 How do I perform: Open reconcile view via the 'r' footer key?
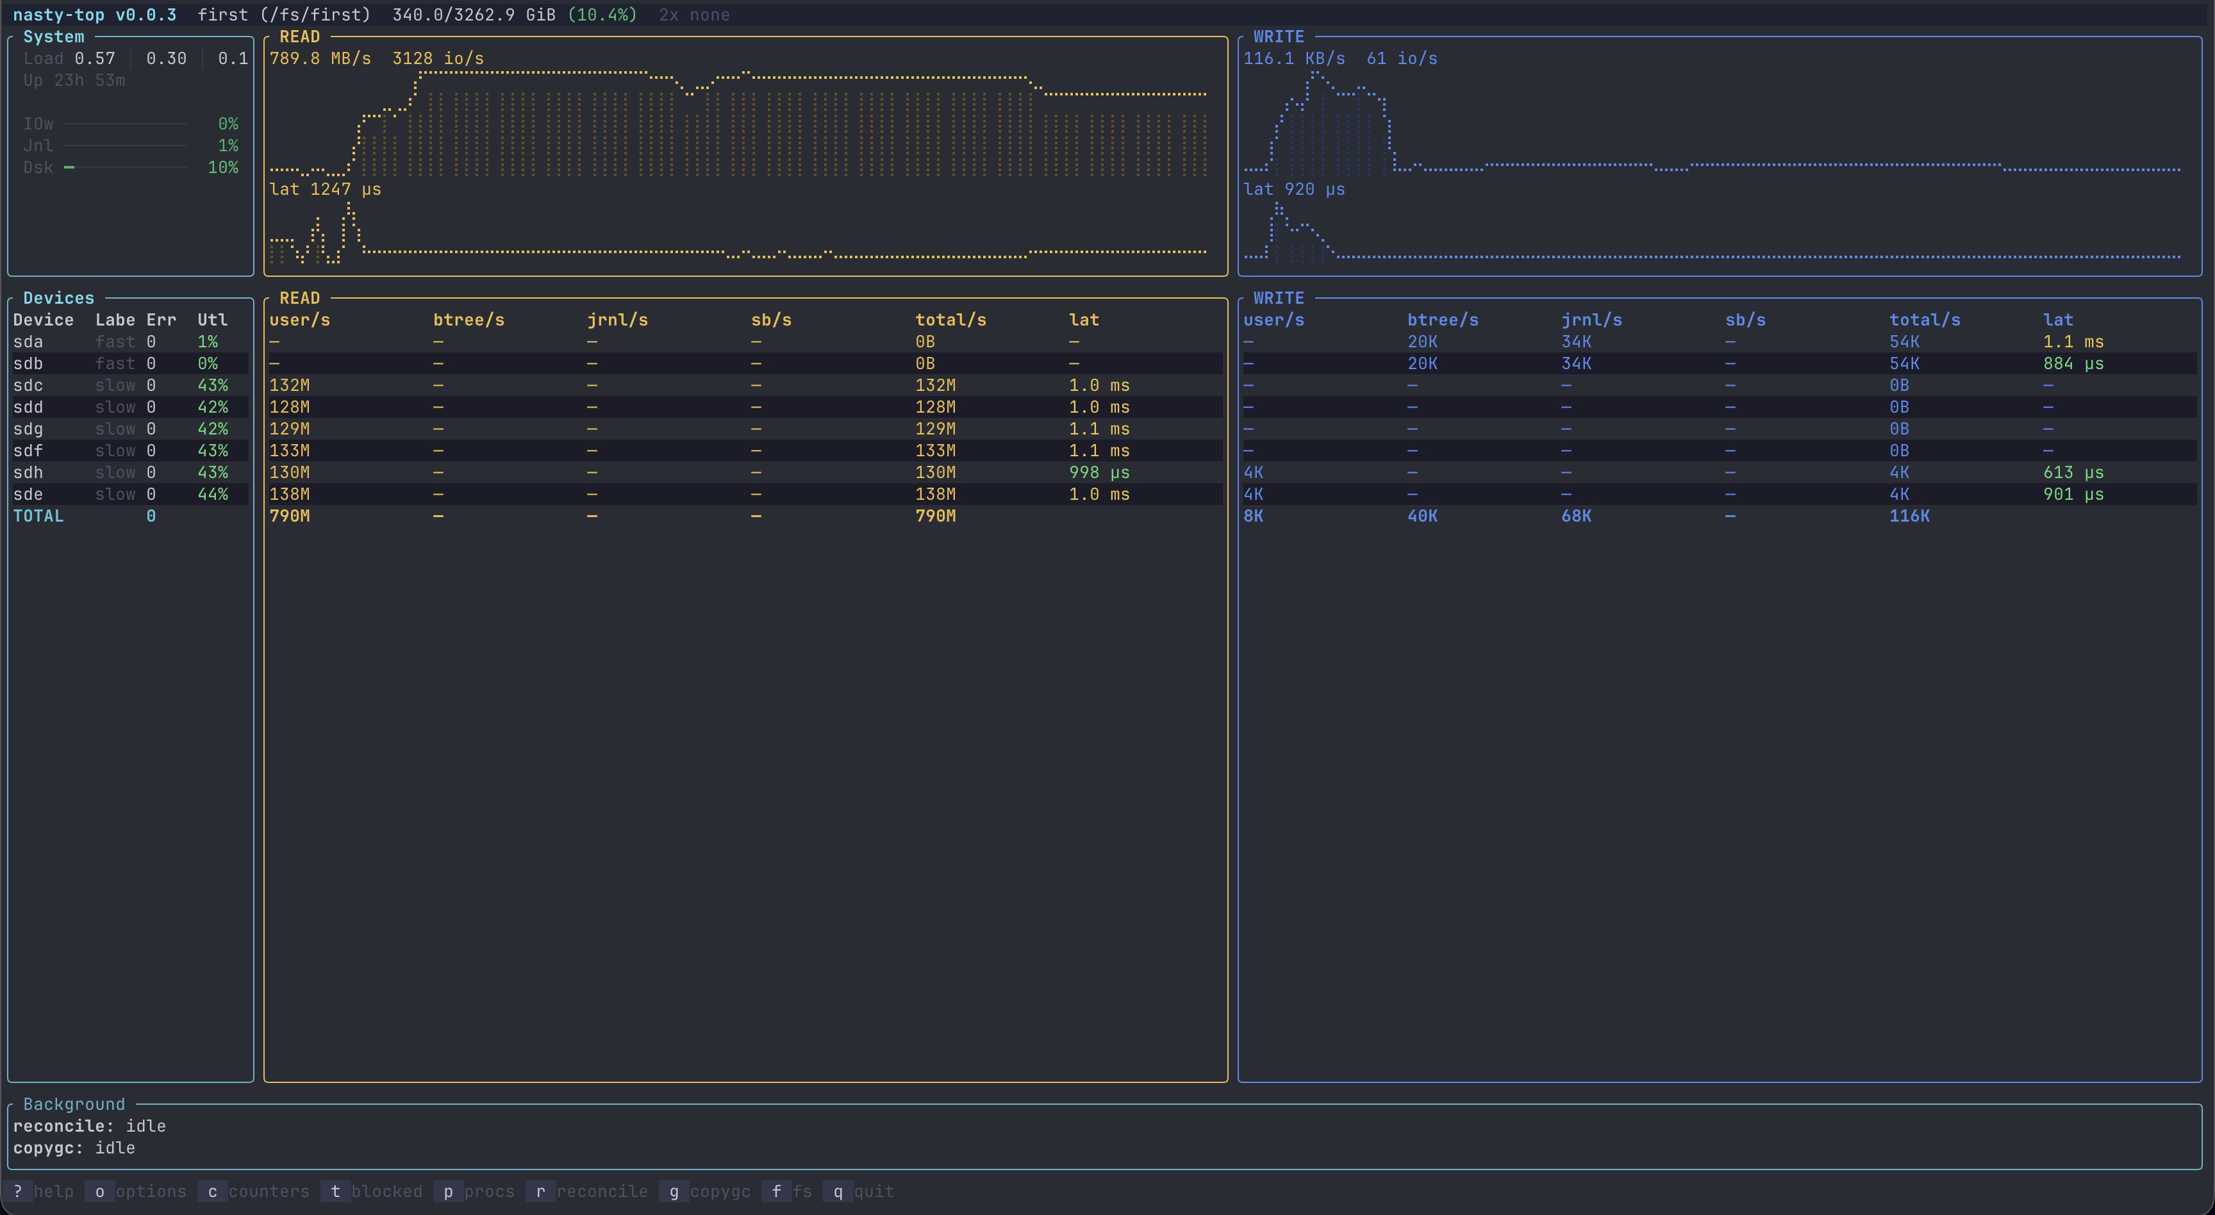click(x=587, y=1191)
